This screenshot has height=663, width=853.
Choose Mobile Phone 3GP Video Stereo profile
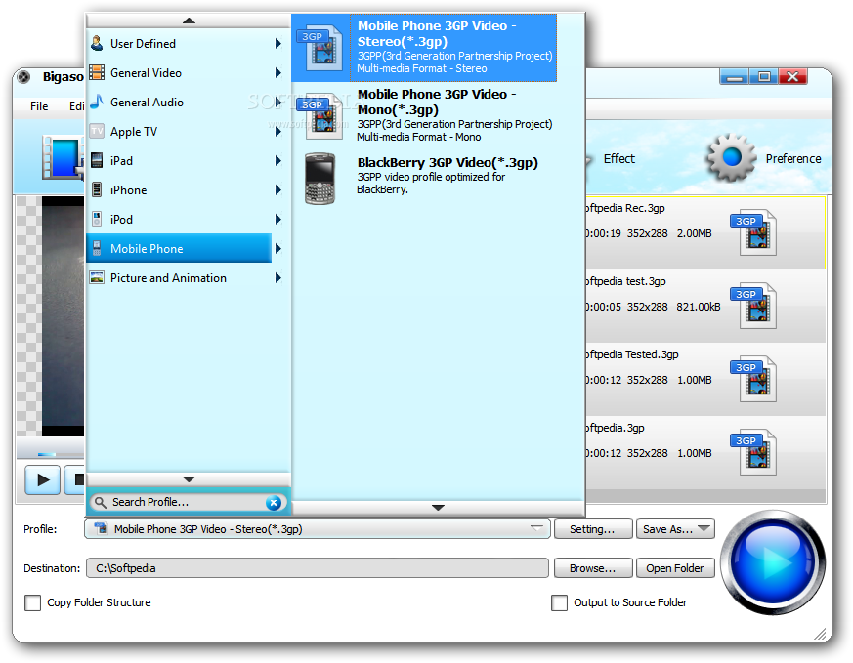(x=424, y=48)
